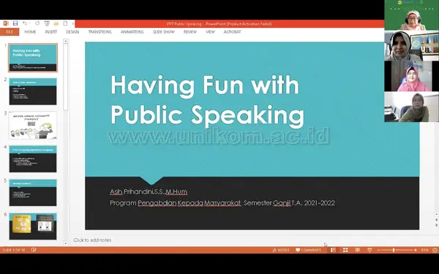The height and width of the screenshot is (274, 439).
Task: Adjust the zoom slider handle
Action: (x=394, y=250)
